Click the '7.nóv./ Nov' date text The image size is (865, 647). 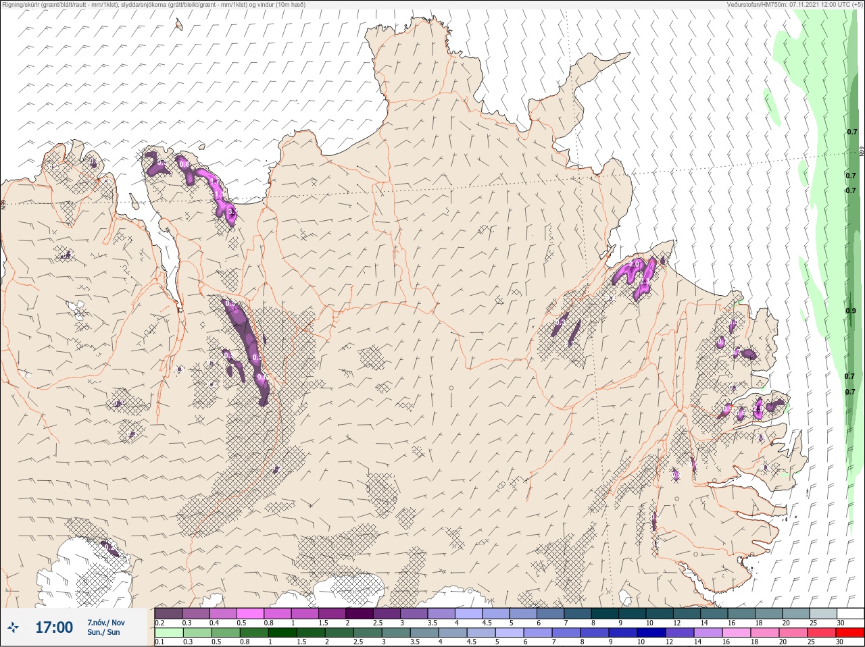[105, 622]
